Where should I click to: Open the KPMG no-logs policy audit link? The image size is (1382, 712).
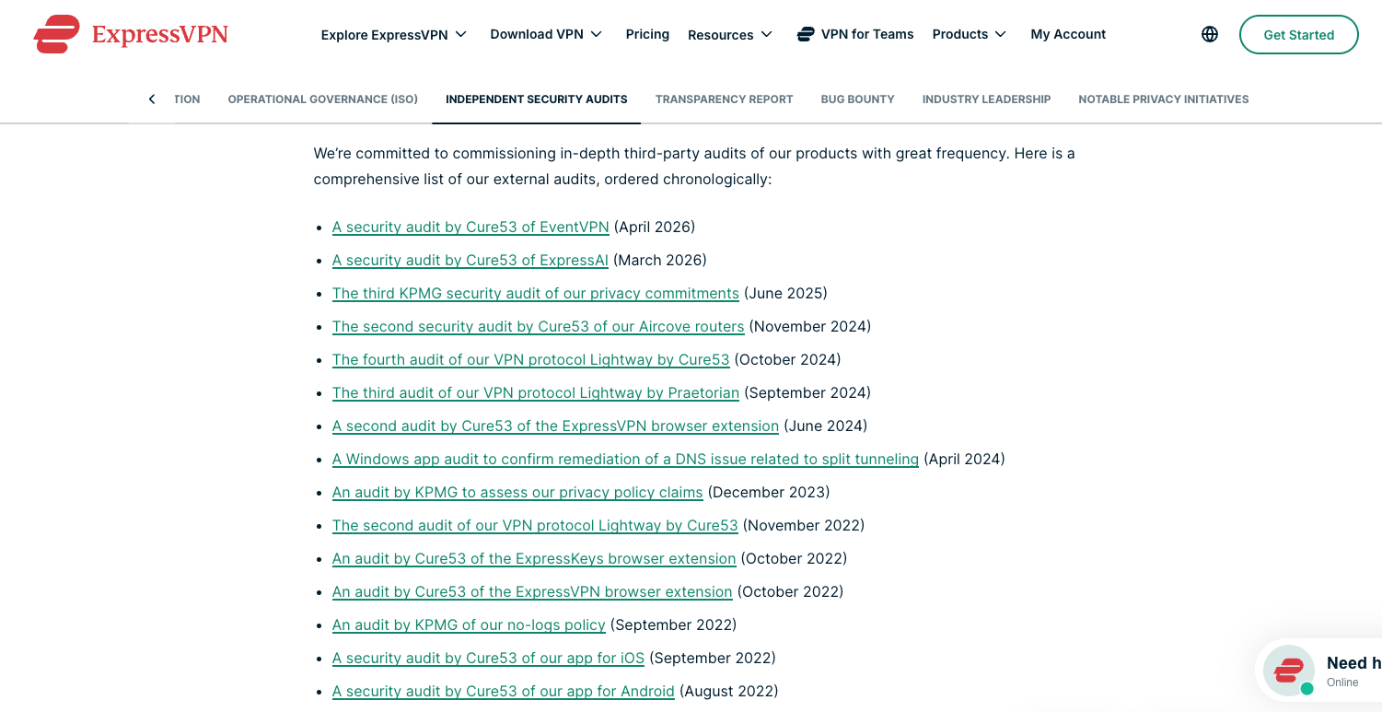point(469,624)
